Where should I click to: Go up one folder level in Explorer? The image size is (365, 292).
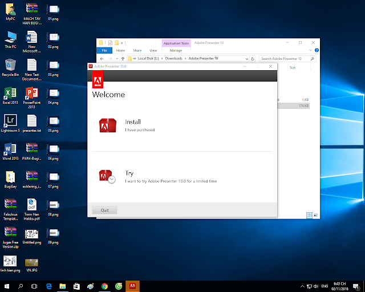[x=123, y=59]
